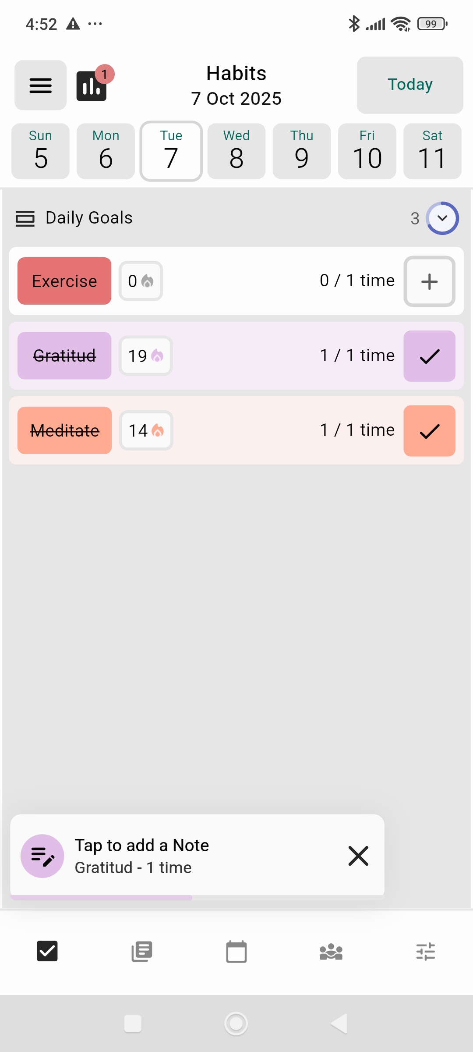Open the community group icon
This screenshot has height=1052, width=473.
click(331, 952)
